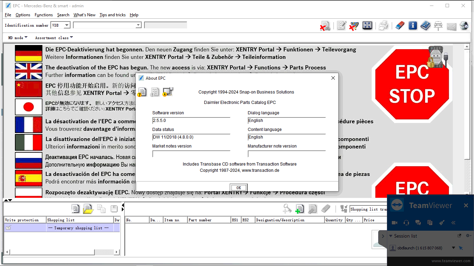The height and width of the screenshot is (266, 474).
Task: Click the document with green plus icon
Action: 299,209
